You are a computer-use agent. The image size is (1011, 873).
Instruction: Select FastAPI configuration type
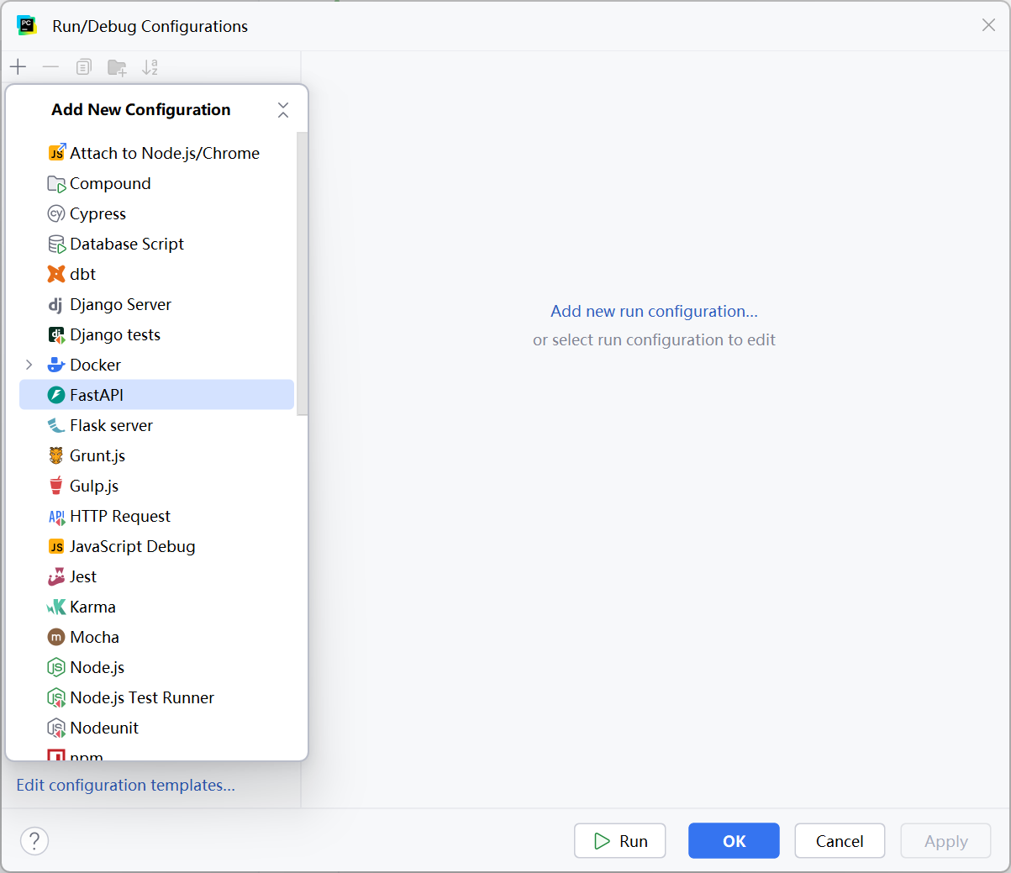[x=97, y=395]
